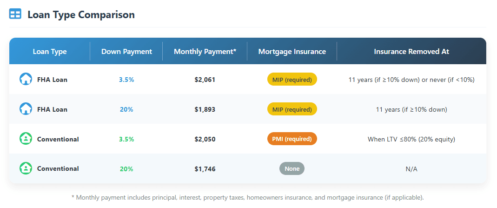This screenshot has height=208, width=497.
Task: Click the $2,061 monthly payment value
Action: click(205, 80)
